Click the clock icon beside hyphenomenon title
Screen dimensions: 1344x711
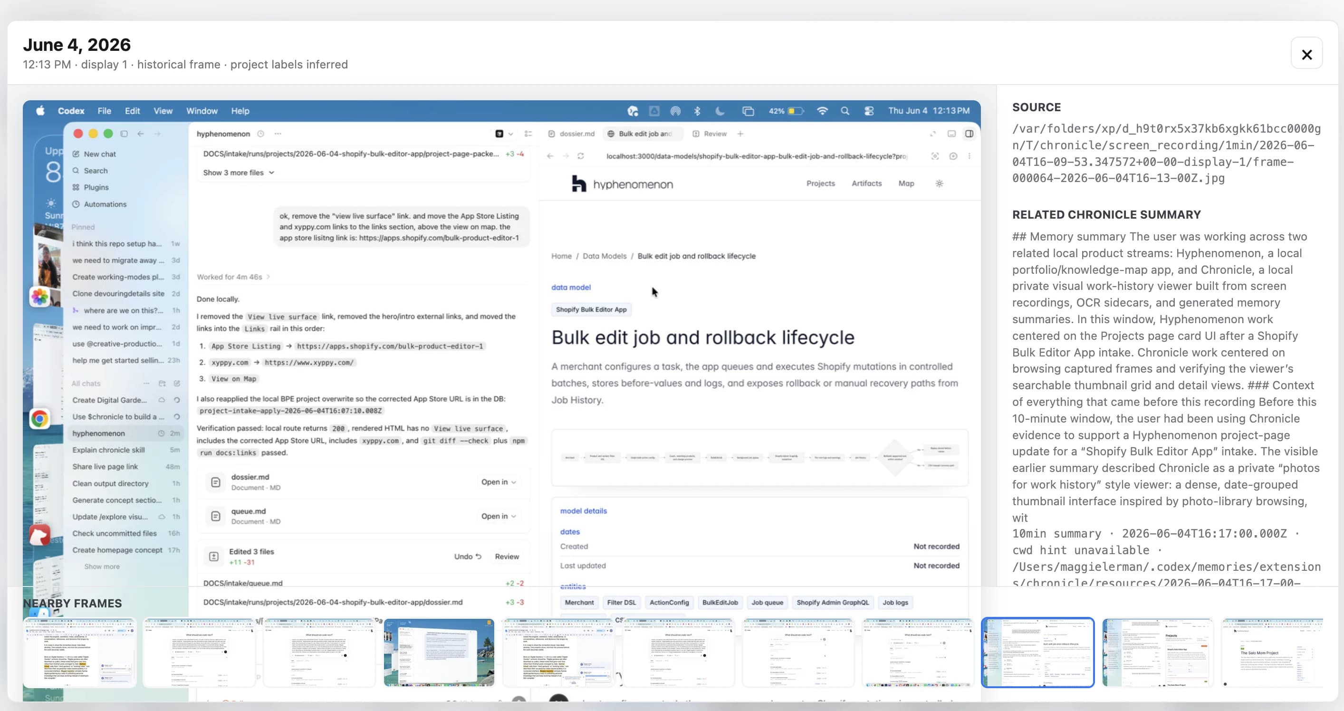[x=261, y=134]
